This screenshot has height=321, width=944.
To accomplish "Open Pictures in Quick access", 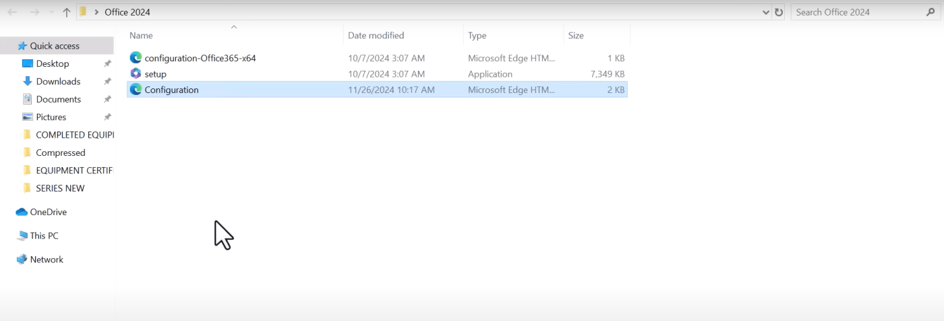I will point(51,117).
